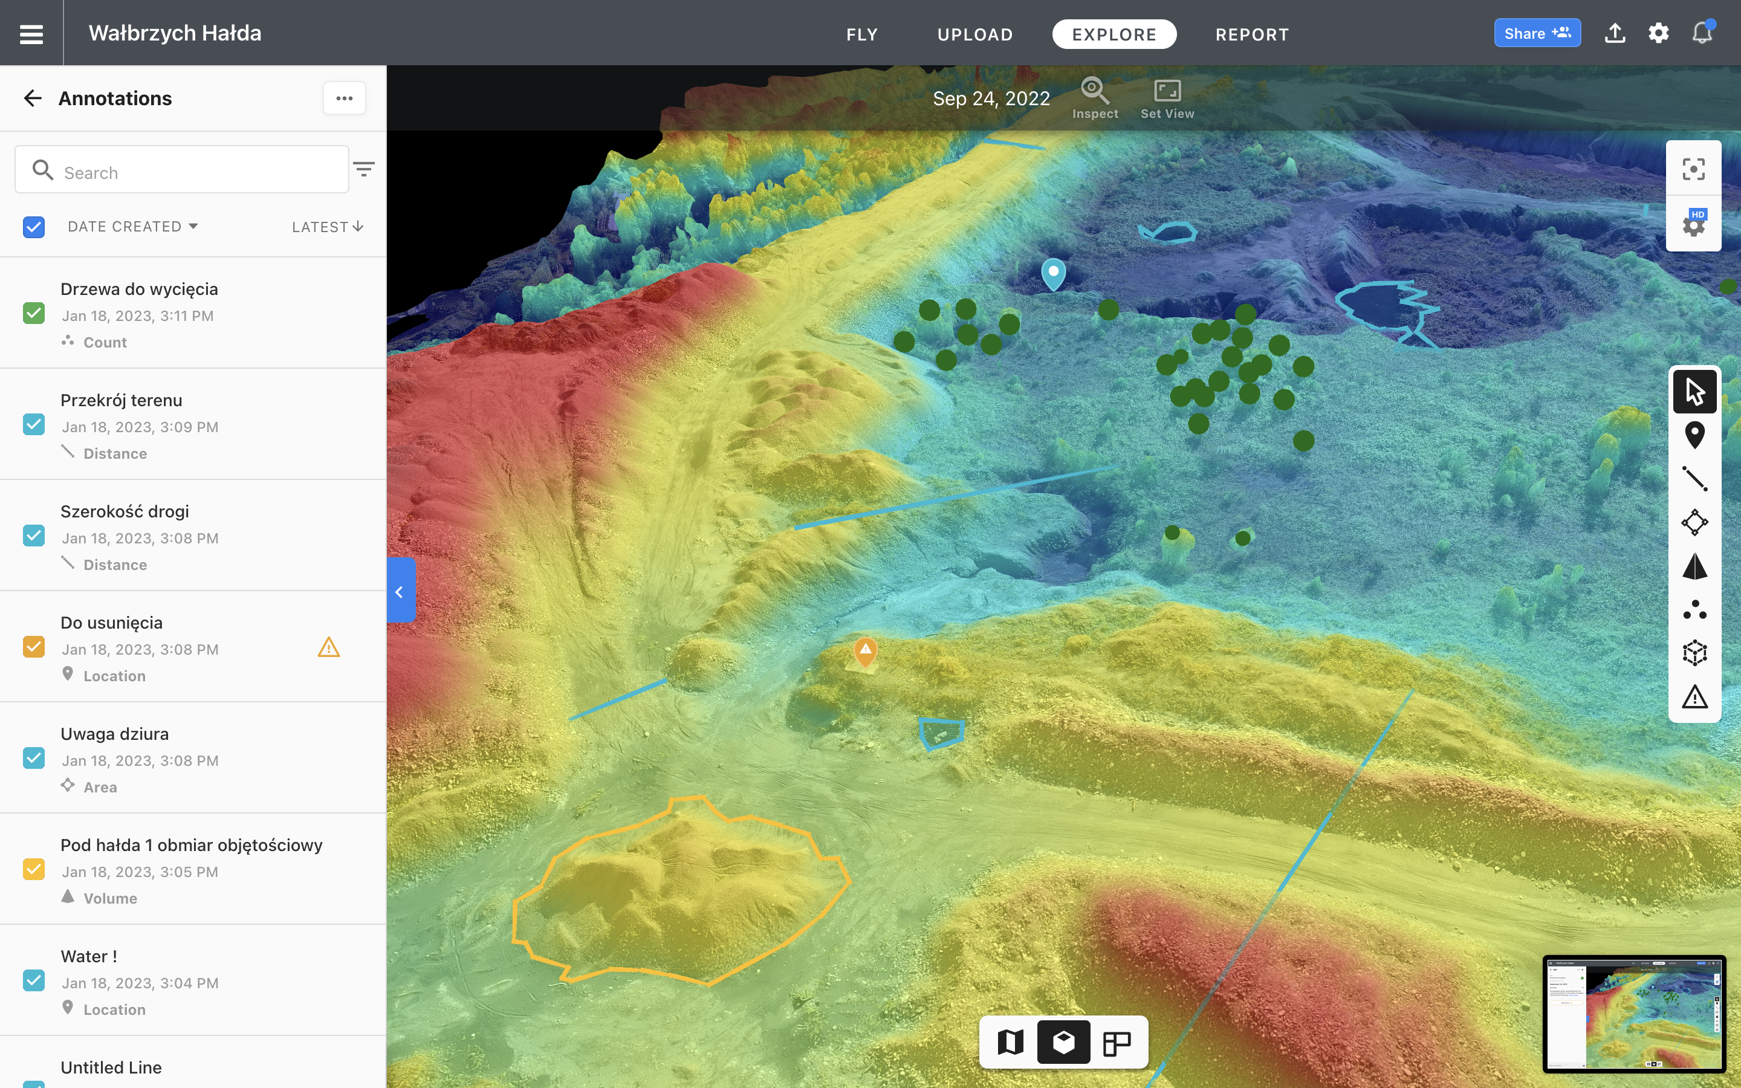1741x1088 pixels.
Task: Change the LATEST sort order
Action: pyautogui.click(x=327, y=227)
